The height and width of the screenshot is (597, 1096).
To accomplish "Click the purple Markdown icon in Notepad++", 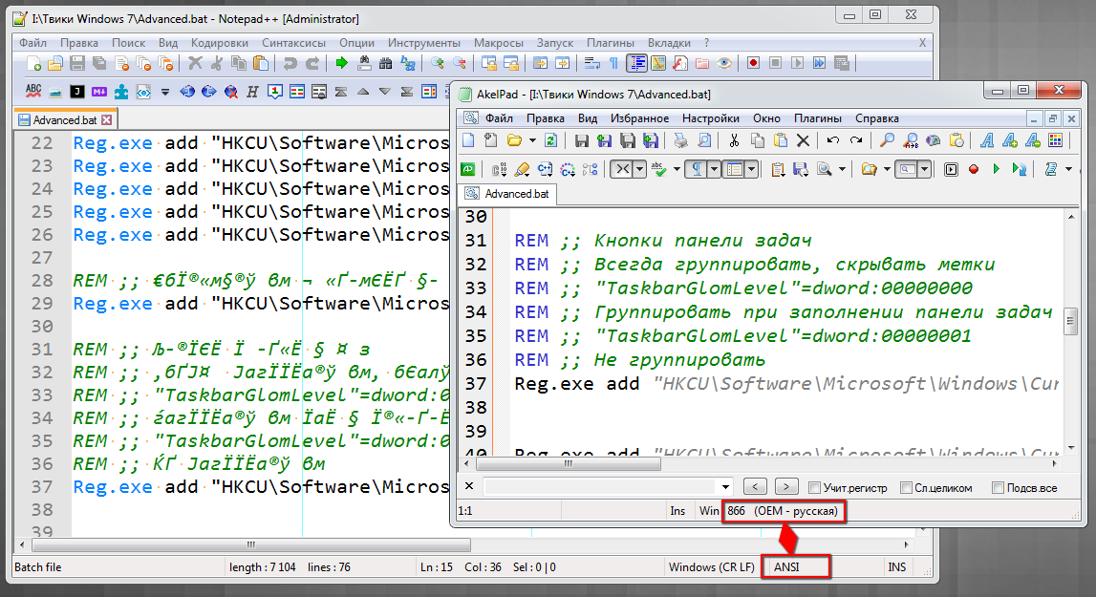I will pyautogui.click(x=99, y=92).
